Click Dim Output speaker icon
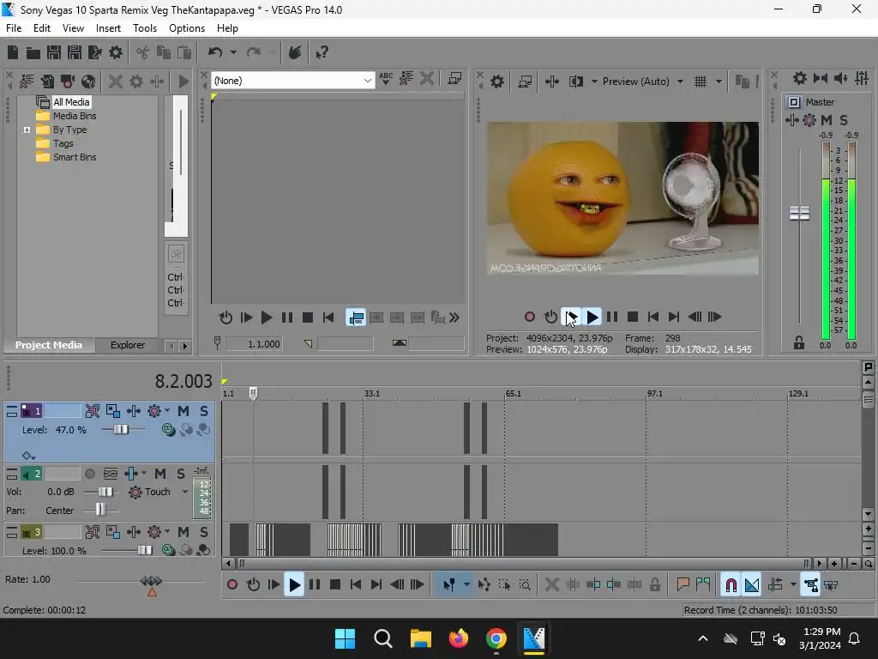Image resolution: width=878 pixels, height=659 pixels. tap(840, 78)
